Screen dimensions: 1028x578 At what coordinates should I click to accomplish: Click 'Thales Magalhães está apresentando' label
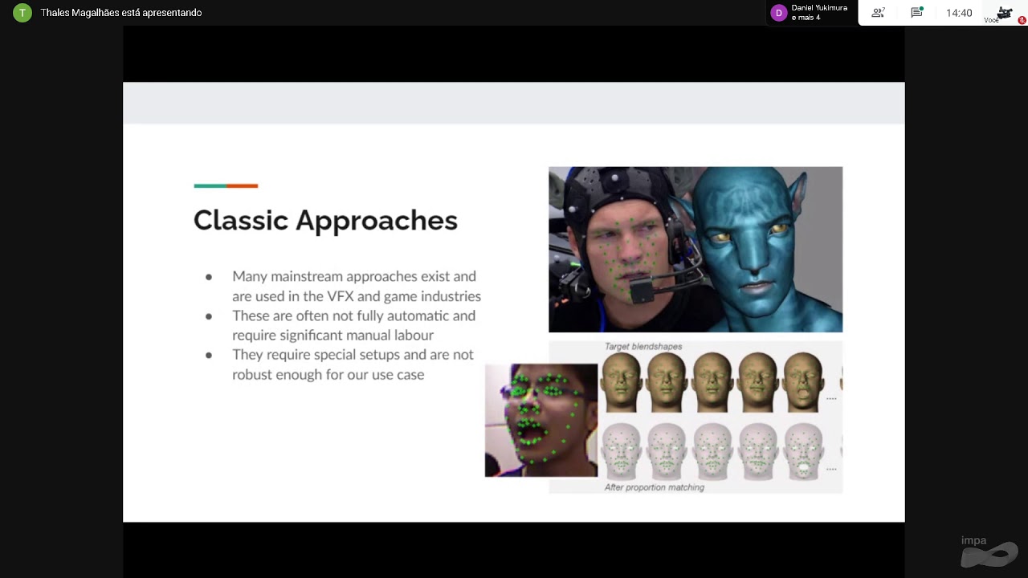121,13
